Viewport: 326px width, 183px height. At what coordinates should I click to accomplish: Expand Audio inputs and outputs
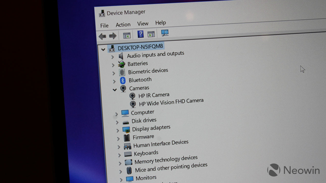(113, 57)
